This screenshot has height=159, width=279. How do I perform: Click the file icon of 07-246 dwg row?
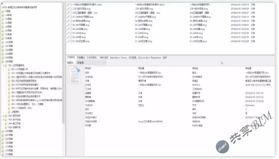coord(71,17)
